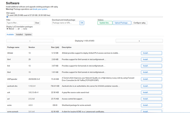Switch to the Installed tab

pyautogui.click(x=19, y=34)
